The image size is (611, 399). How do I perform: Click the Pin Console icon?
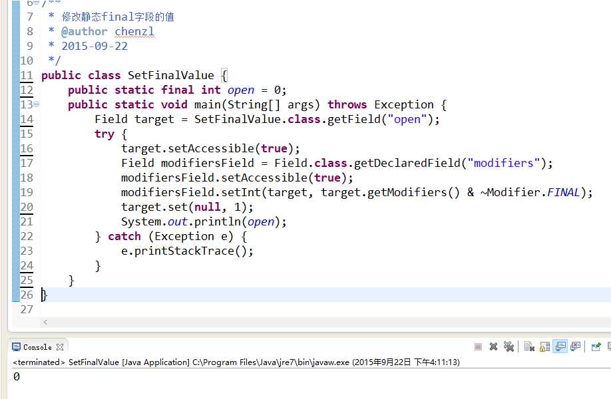[596, 346]
